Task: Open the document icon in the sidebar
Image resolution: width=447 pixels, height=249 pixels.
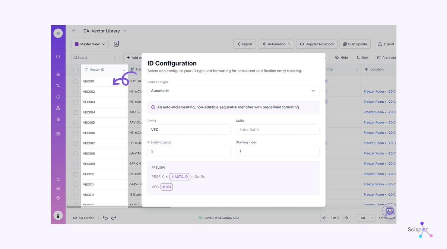Action: [58, 119]
